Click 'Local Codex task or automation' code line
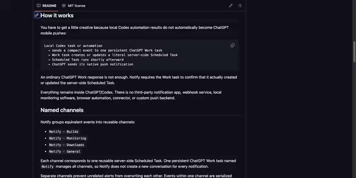Image resolution: width=356 pixels, height=178 pixels. pos(73,46)
